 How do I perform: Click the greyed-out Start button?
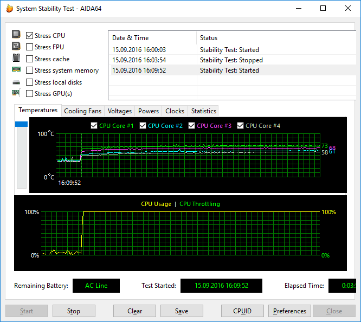pyautogui.click(x=27, y=311)
